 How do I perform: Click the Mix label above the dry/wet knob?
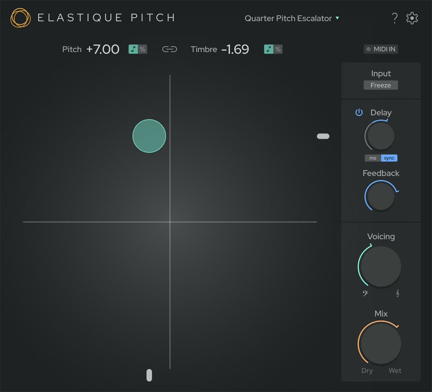[x=381, y=313]
